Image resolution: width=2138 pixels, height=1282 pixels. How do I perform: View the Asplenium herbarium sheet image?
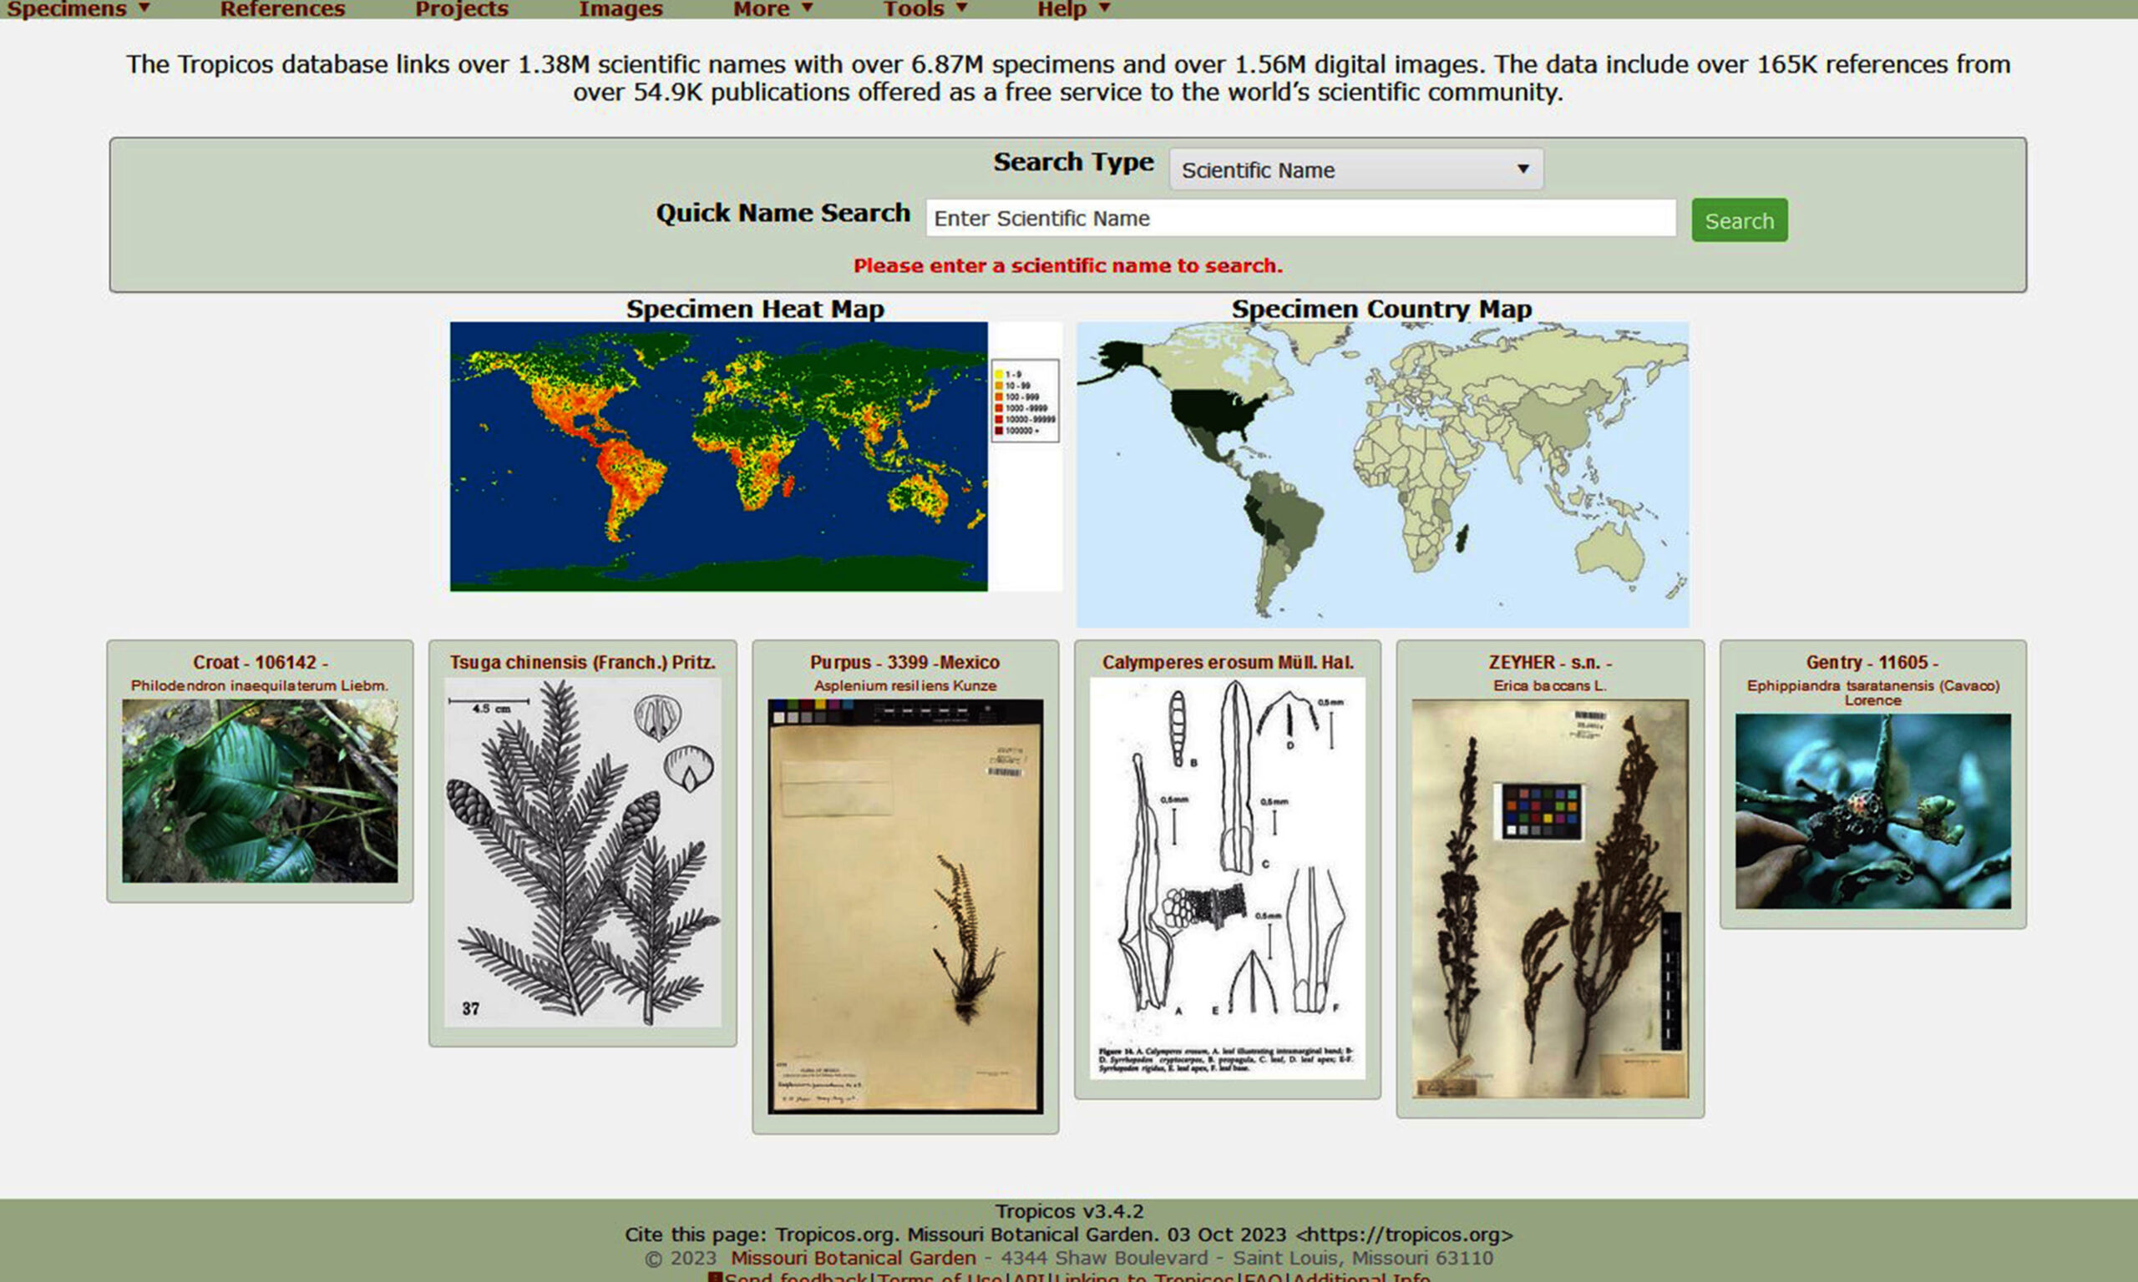pyautogui.click(x=905, y=906)
